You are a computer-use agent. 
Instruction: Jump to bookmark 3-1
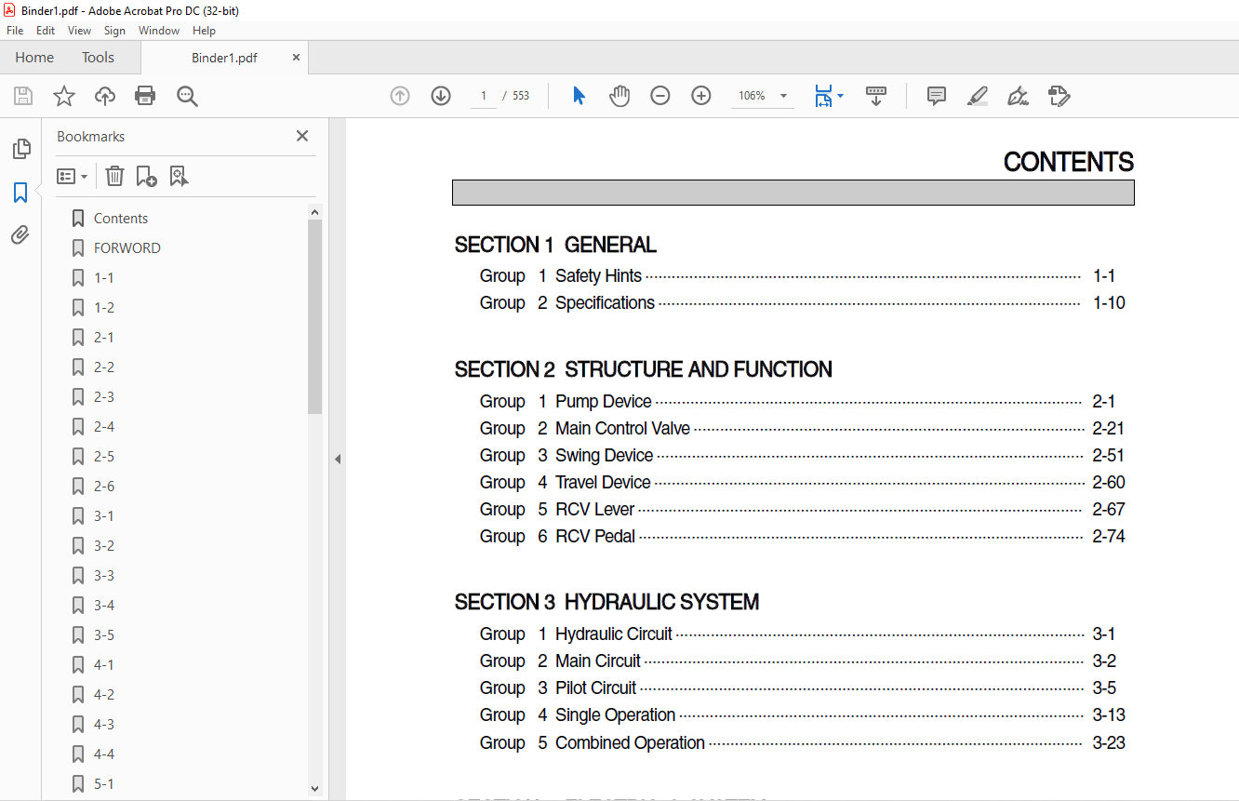[x=104, y=516]
